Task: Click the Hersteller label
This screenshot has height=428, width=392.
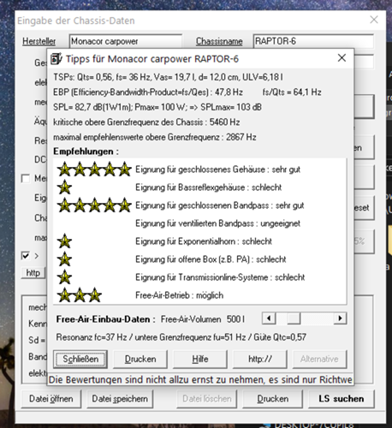Action: point(39,41)
